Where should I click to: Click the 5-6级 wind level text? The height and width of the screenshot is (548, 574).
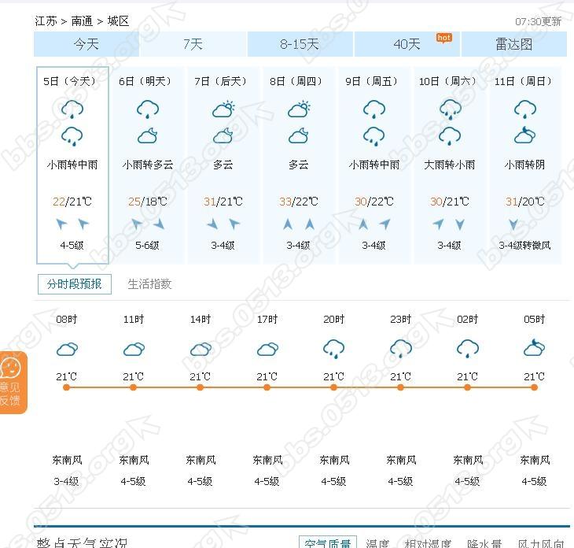coord(147,245)
